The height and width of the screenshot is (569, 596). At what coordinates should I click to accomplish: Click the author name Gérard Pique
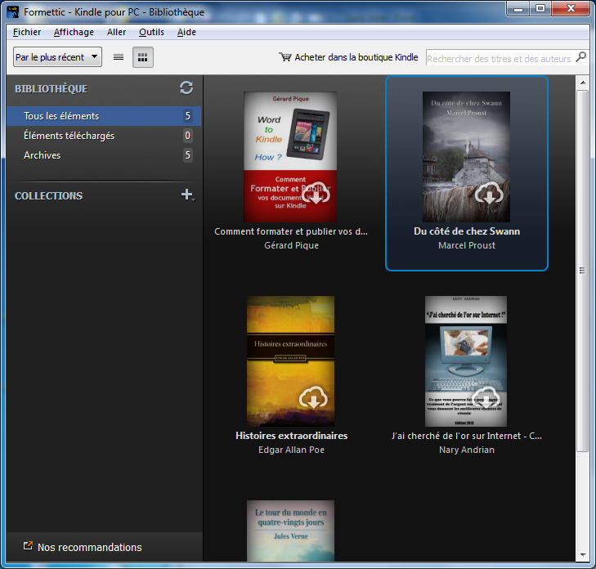(x=291, y=245)
